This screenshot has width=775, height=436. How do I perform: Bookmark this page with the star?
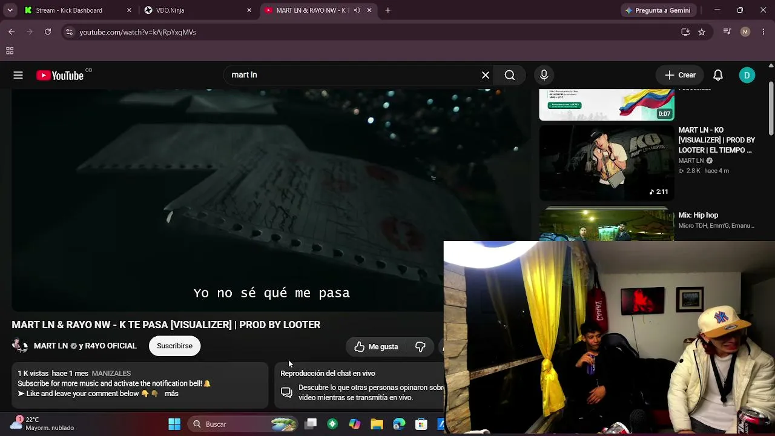(x=702, y=32)
